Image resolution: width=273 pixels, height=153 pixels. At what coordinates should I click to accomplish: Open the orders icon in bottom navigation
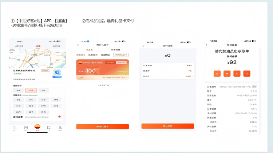click(x=49, y=128)
